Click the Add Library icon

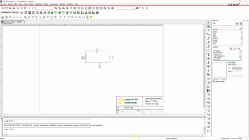[x=235, y=49]
